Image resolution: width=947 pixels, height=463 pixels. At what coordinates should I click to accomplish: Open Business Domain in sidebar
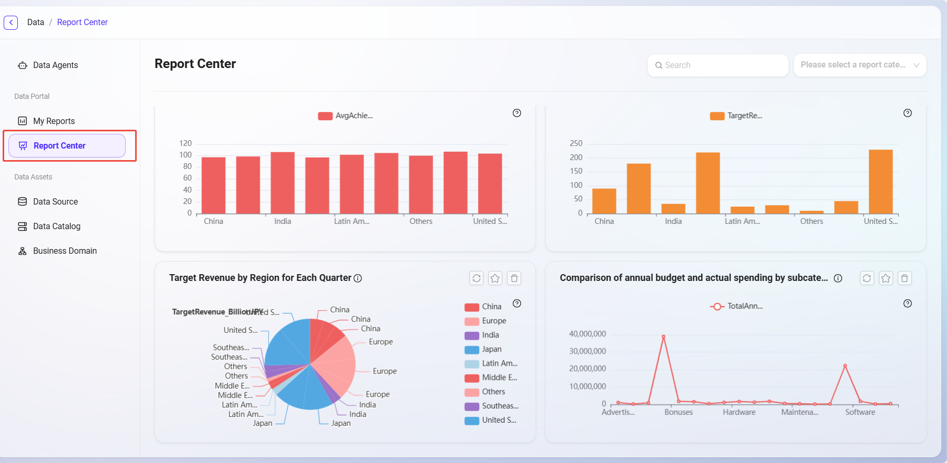click(x=64, y=251)
